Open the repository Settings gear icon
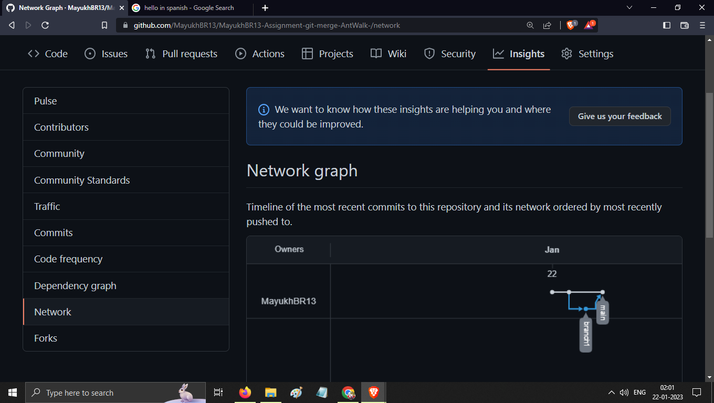 pos(566,53)
